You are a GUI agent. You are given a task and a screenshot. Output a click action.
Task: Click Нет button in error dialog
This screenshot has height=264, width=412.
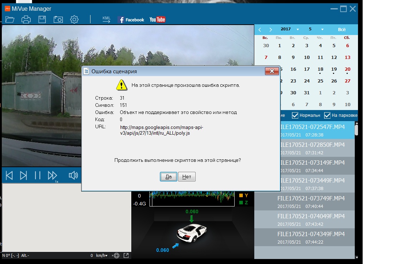(x=187, y=176)
